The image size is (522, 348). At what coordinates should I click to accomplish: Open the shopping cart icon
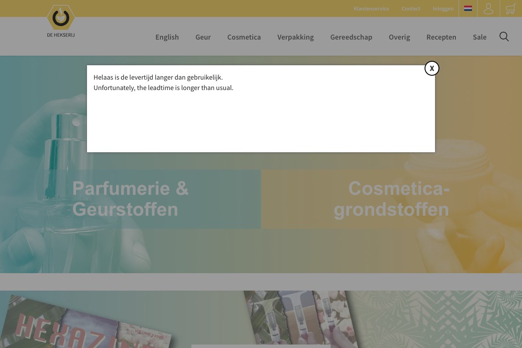coord(511,9)
